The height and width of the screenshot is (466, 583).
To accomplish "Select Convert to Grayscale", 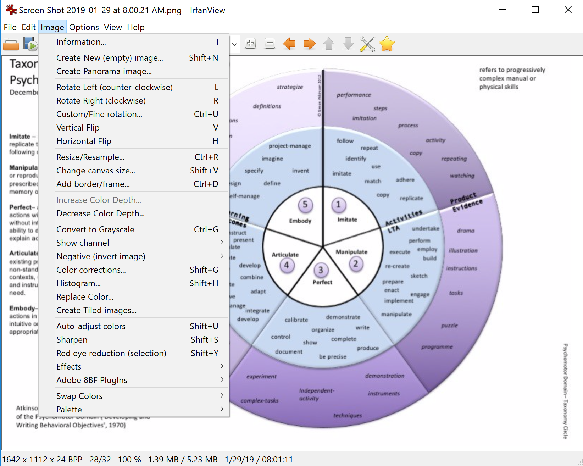I will point(134,229).
